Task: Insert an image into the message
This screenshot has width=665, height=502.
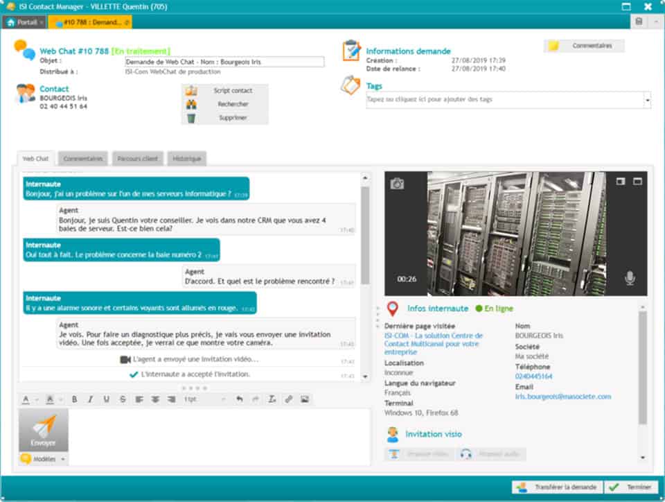Action: coord(305,399)
